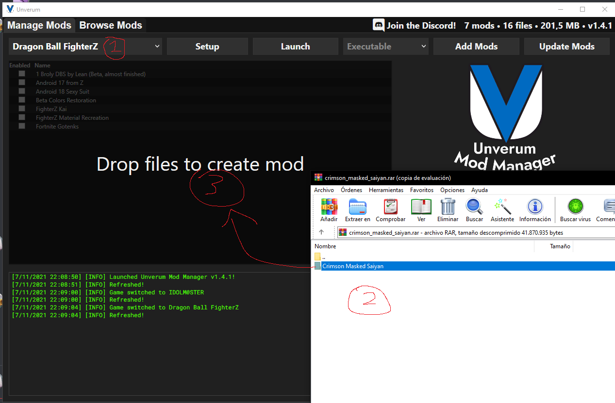The width and height of the screenshot is (615, 403).
Task: Click the Buscar magnifier icon in WinRAR
Action: 474,207
